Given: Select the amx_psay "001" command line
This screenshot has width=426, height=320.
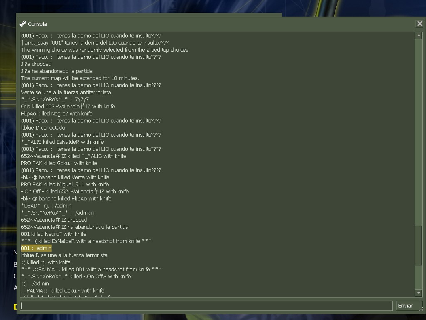Looking at the screenshot, I should [x=95, y=43].
